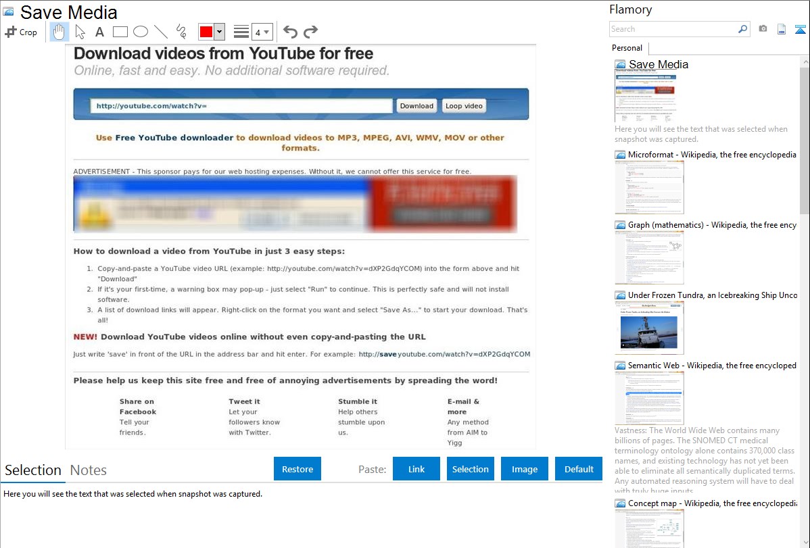Viewport: 810px width, 548px height.
Task: Click the Stumble it text
Action: [x=358, y=401]
